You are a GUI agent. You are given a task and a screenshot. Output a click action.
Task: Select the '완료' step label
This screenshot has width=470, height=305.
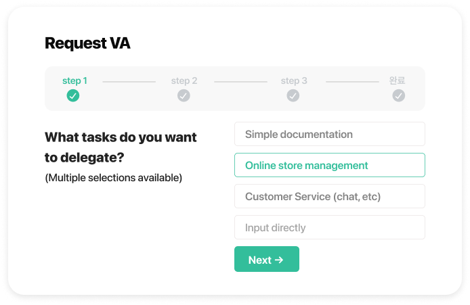coord(398,80)
